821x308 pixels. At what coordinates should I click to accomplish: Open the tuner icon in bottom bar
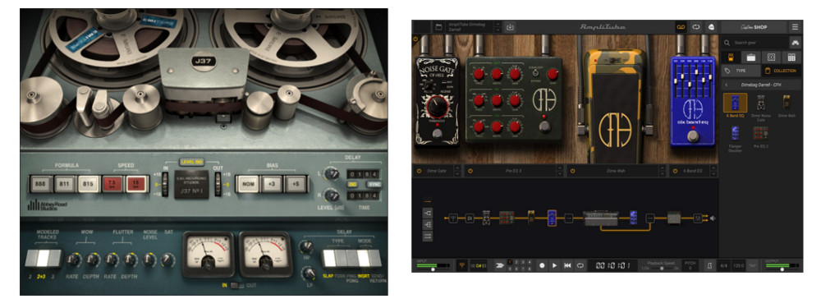[462, 265]
